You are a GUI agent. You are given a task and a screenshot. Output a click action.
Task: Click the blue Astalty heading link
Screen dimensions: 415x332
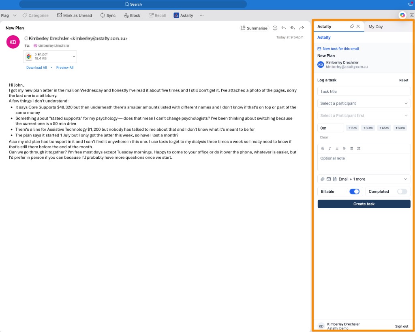coord(324,38)
